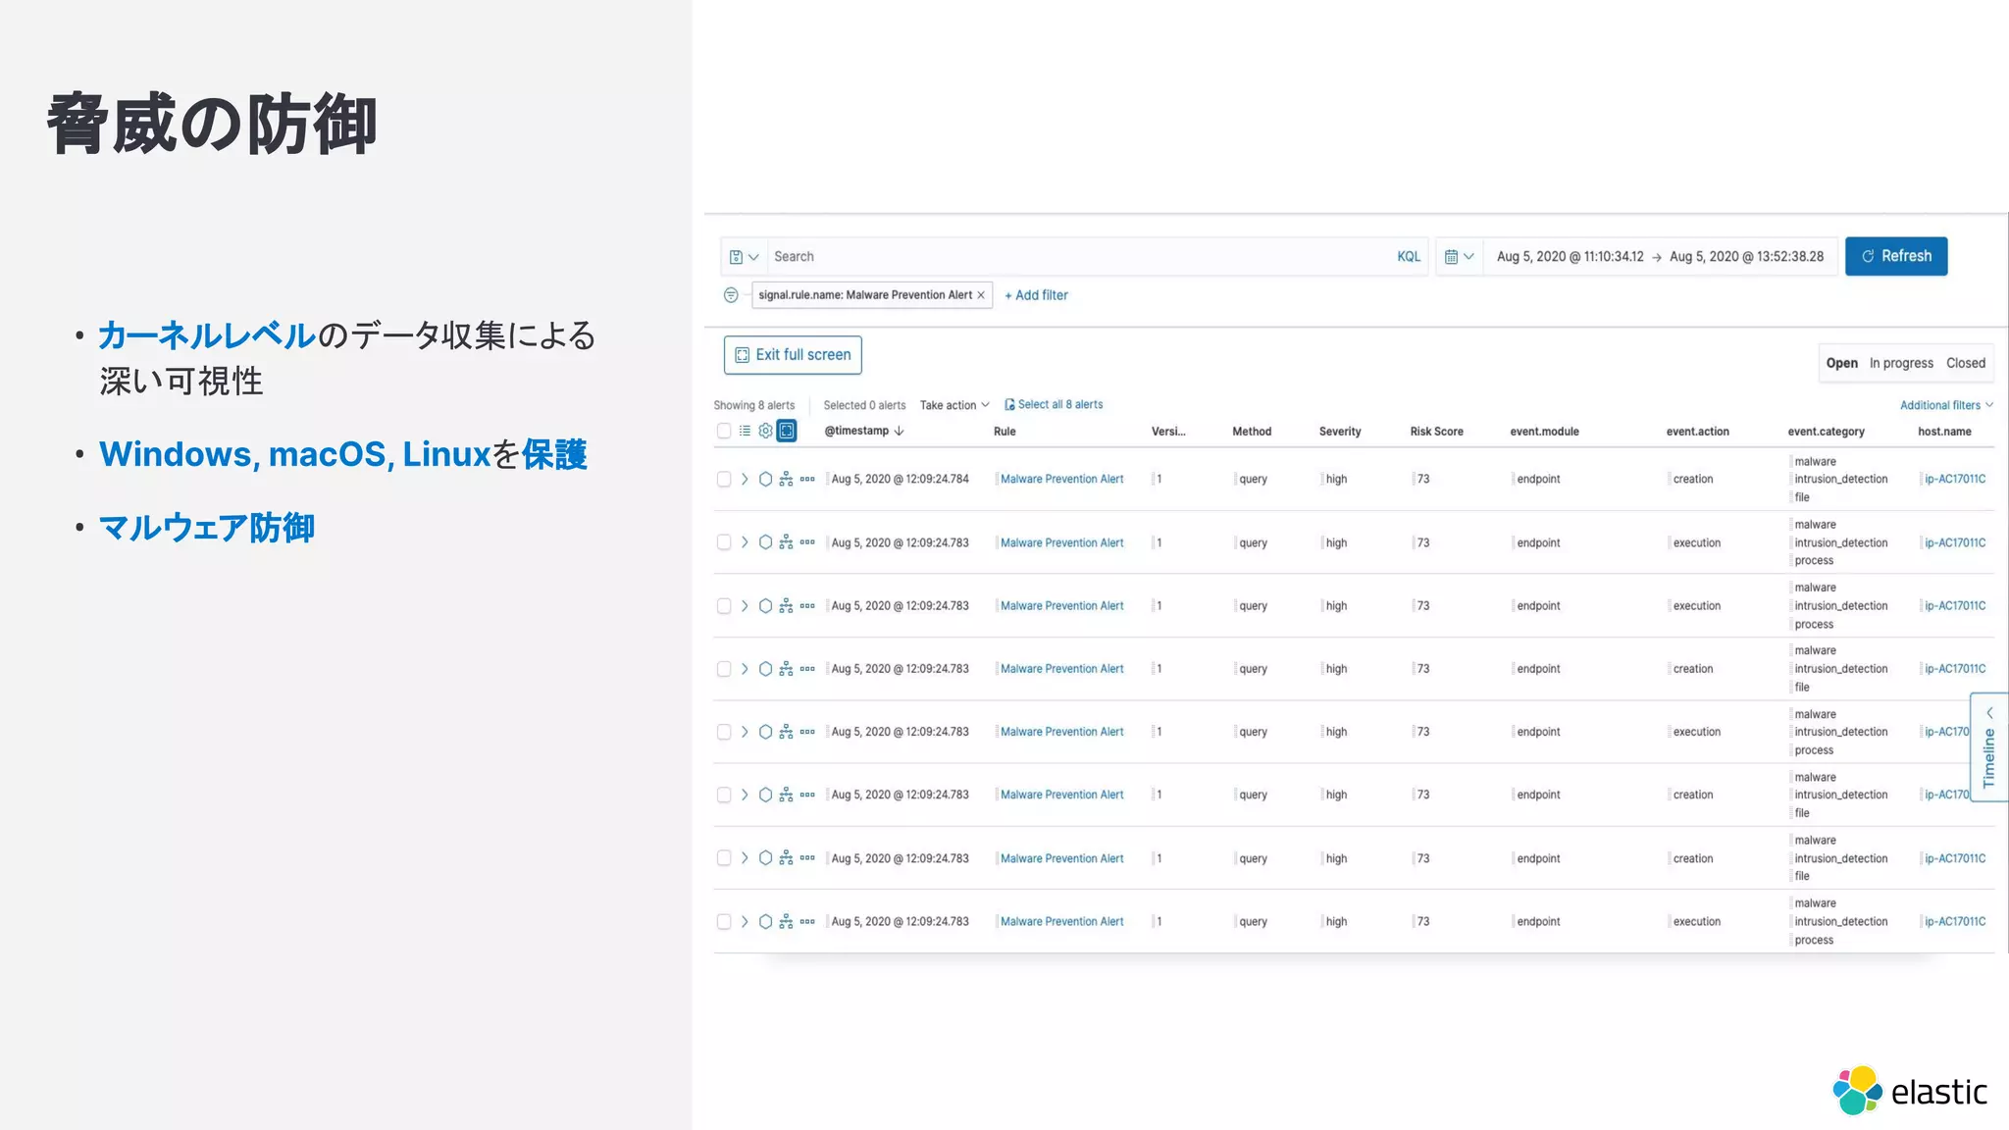Open host ip-AC17011C link in first row

pos(1954,480)
